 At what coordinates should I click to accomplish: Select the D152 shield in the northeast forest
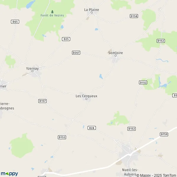coord(161,41)
